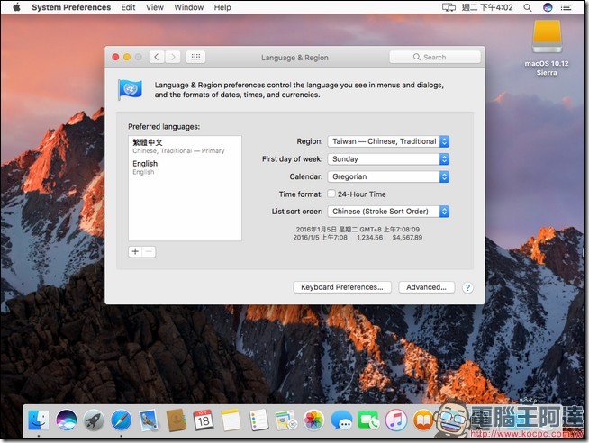589x443 pixels.
Task: Select 繁體中文 in preferred languages
Action: point(185,146)
